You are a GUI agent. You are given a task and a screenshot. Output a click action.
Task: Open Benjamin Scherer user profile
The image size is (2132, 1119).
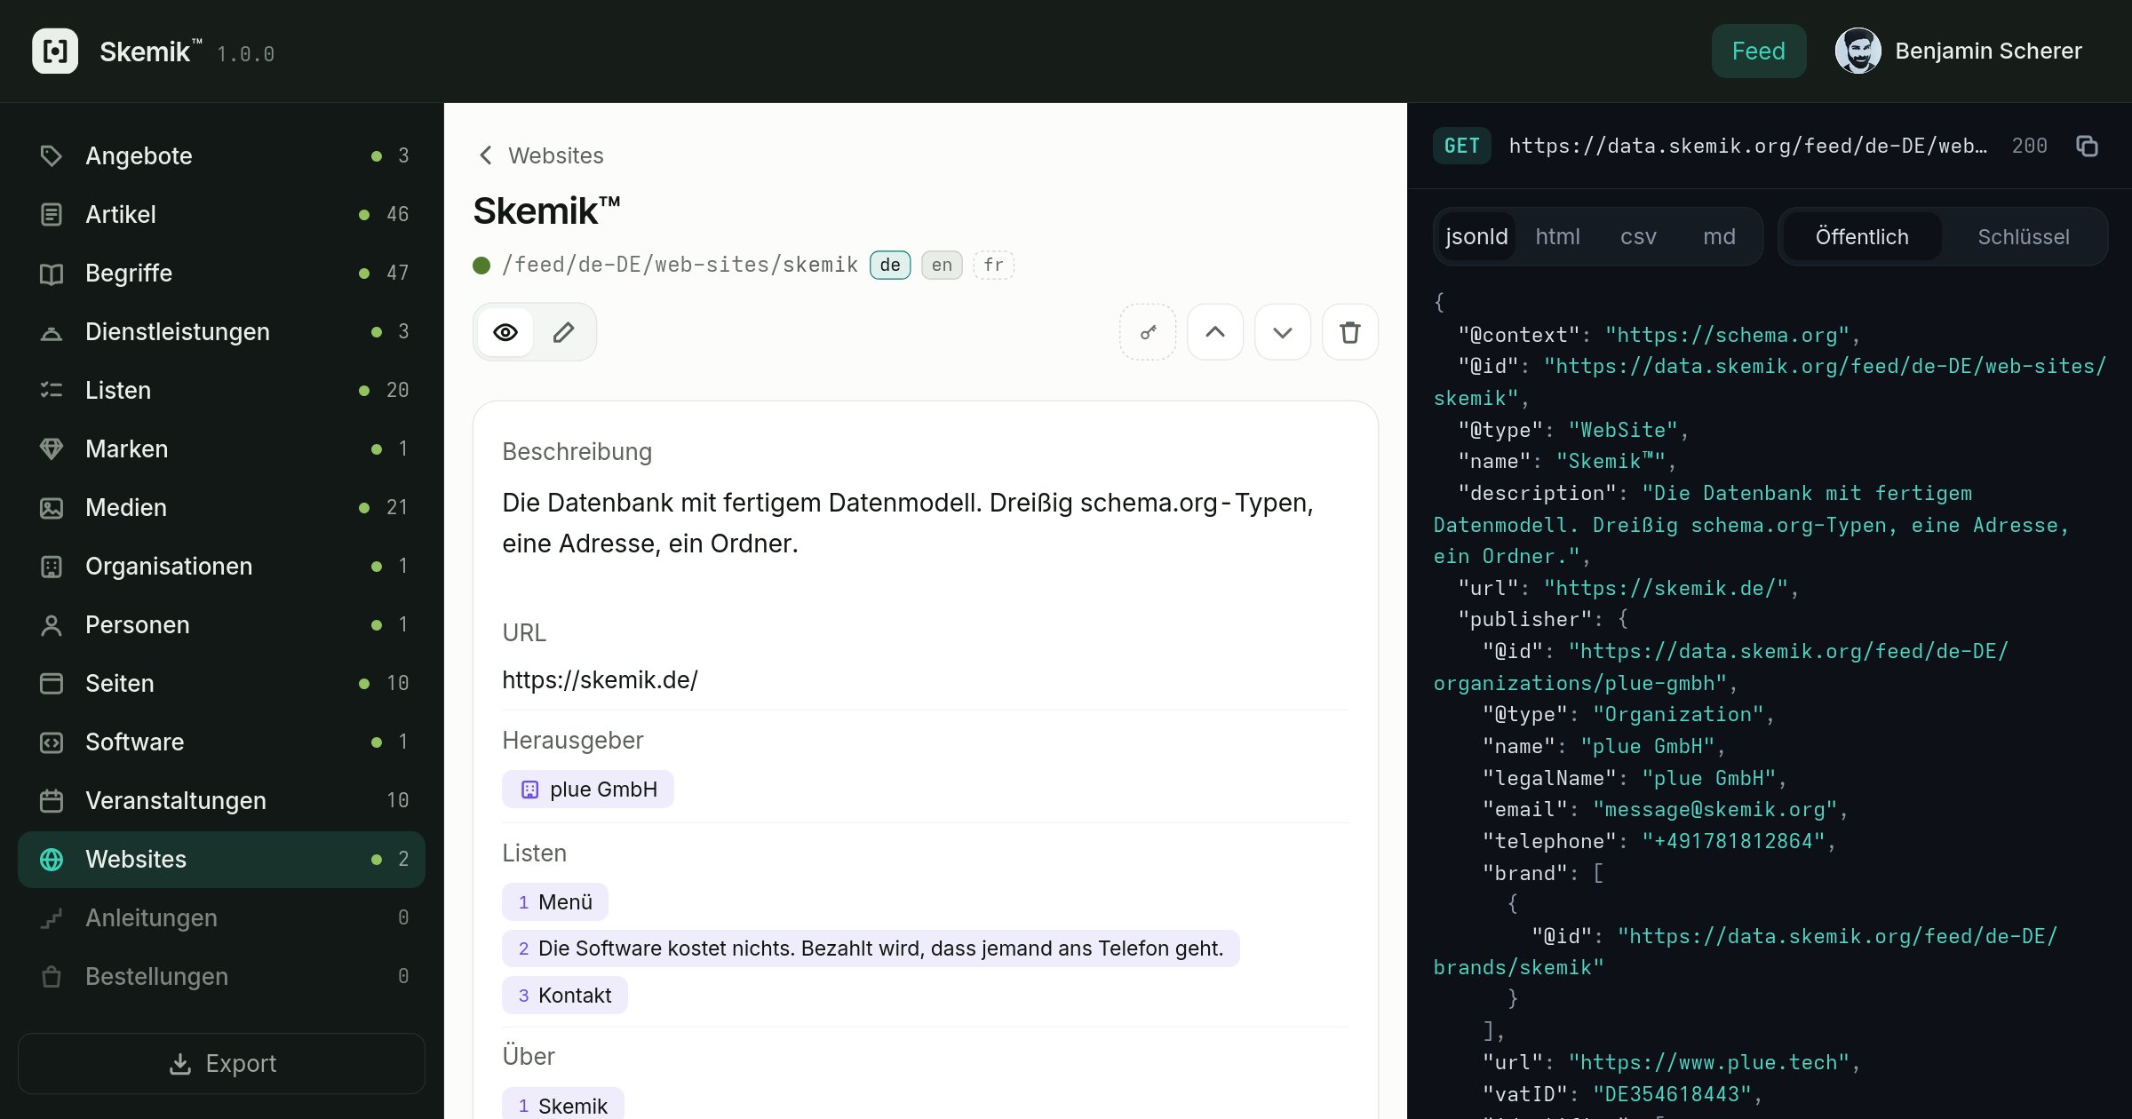tap(1958, 51)
